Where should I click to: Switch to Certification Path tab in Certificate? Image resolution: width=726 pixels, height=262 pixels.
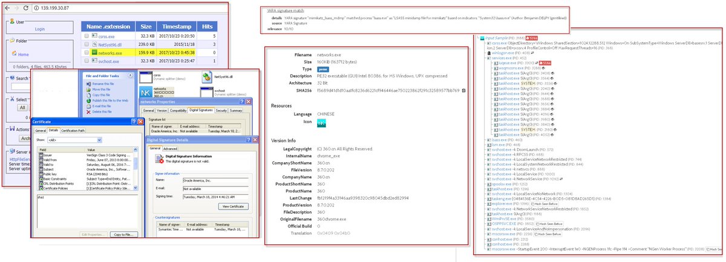73,131
